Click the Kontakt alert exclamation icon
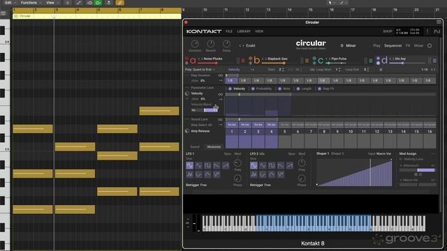The height and width of the screenshot is (251, 447). tap(427, 31)
